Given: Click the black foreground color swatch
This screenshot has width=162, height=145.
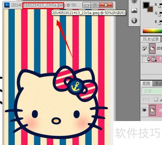Looking at the screenshot, I should click(x=146, y=5).
